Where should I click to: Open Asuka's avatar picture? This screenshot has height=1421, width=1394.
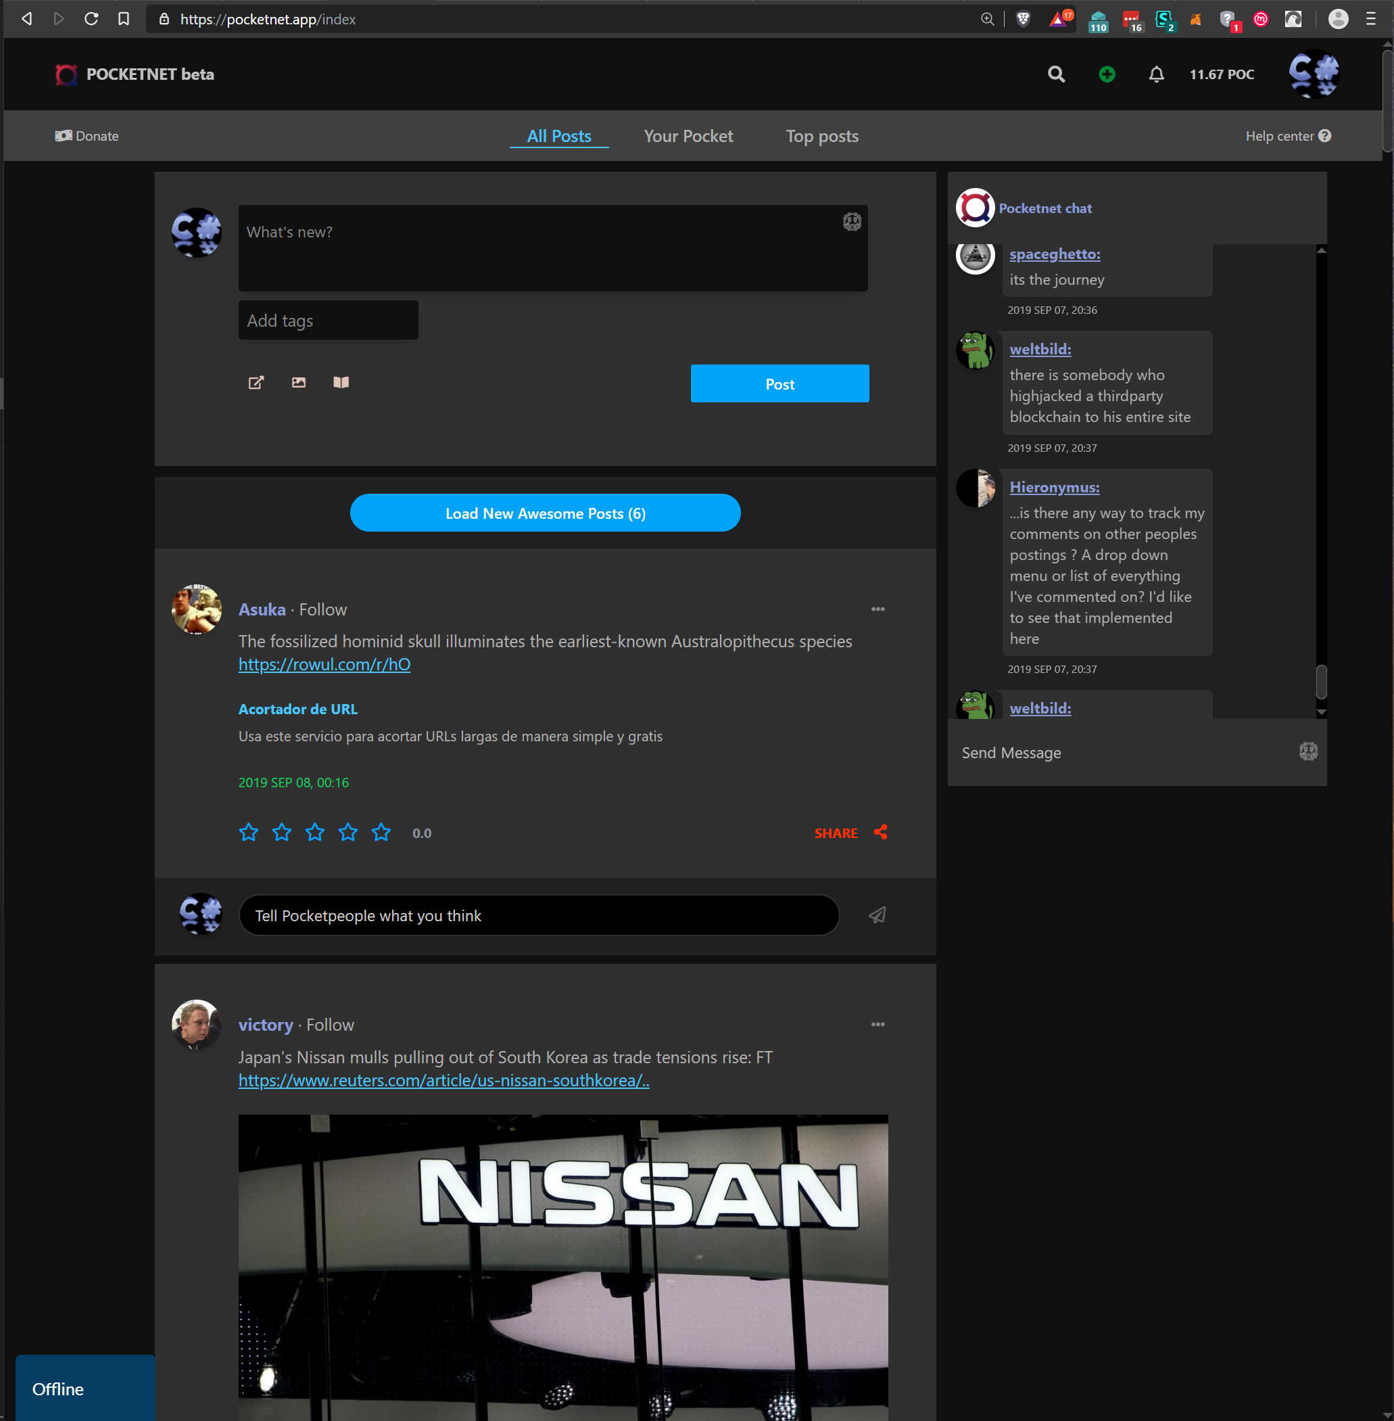(196, 609)
